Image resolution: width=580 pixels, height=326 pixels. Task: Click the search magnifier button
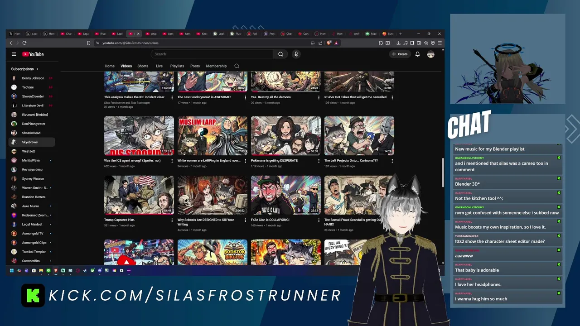coord(280,54)
